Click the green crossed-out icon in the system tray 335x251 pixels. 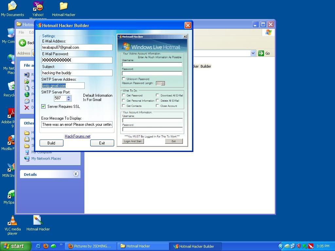(305, 246)
